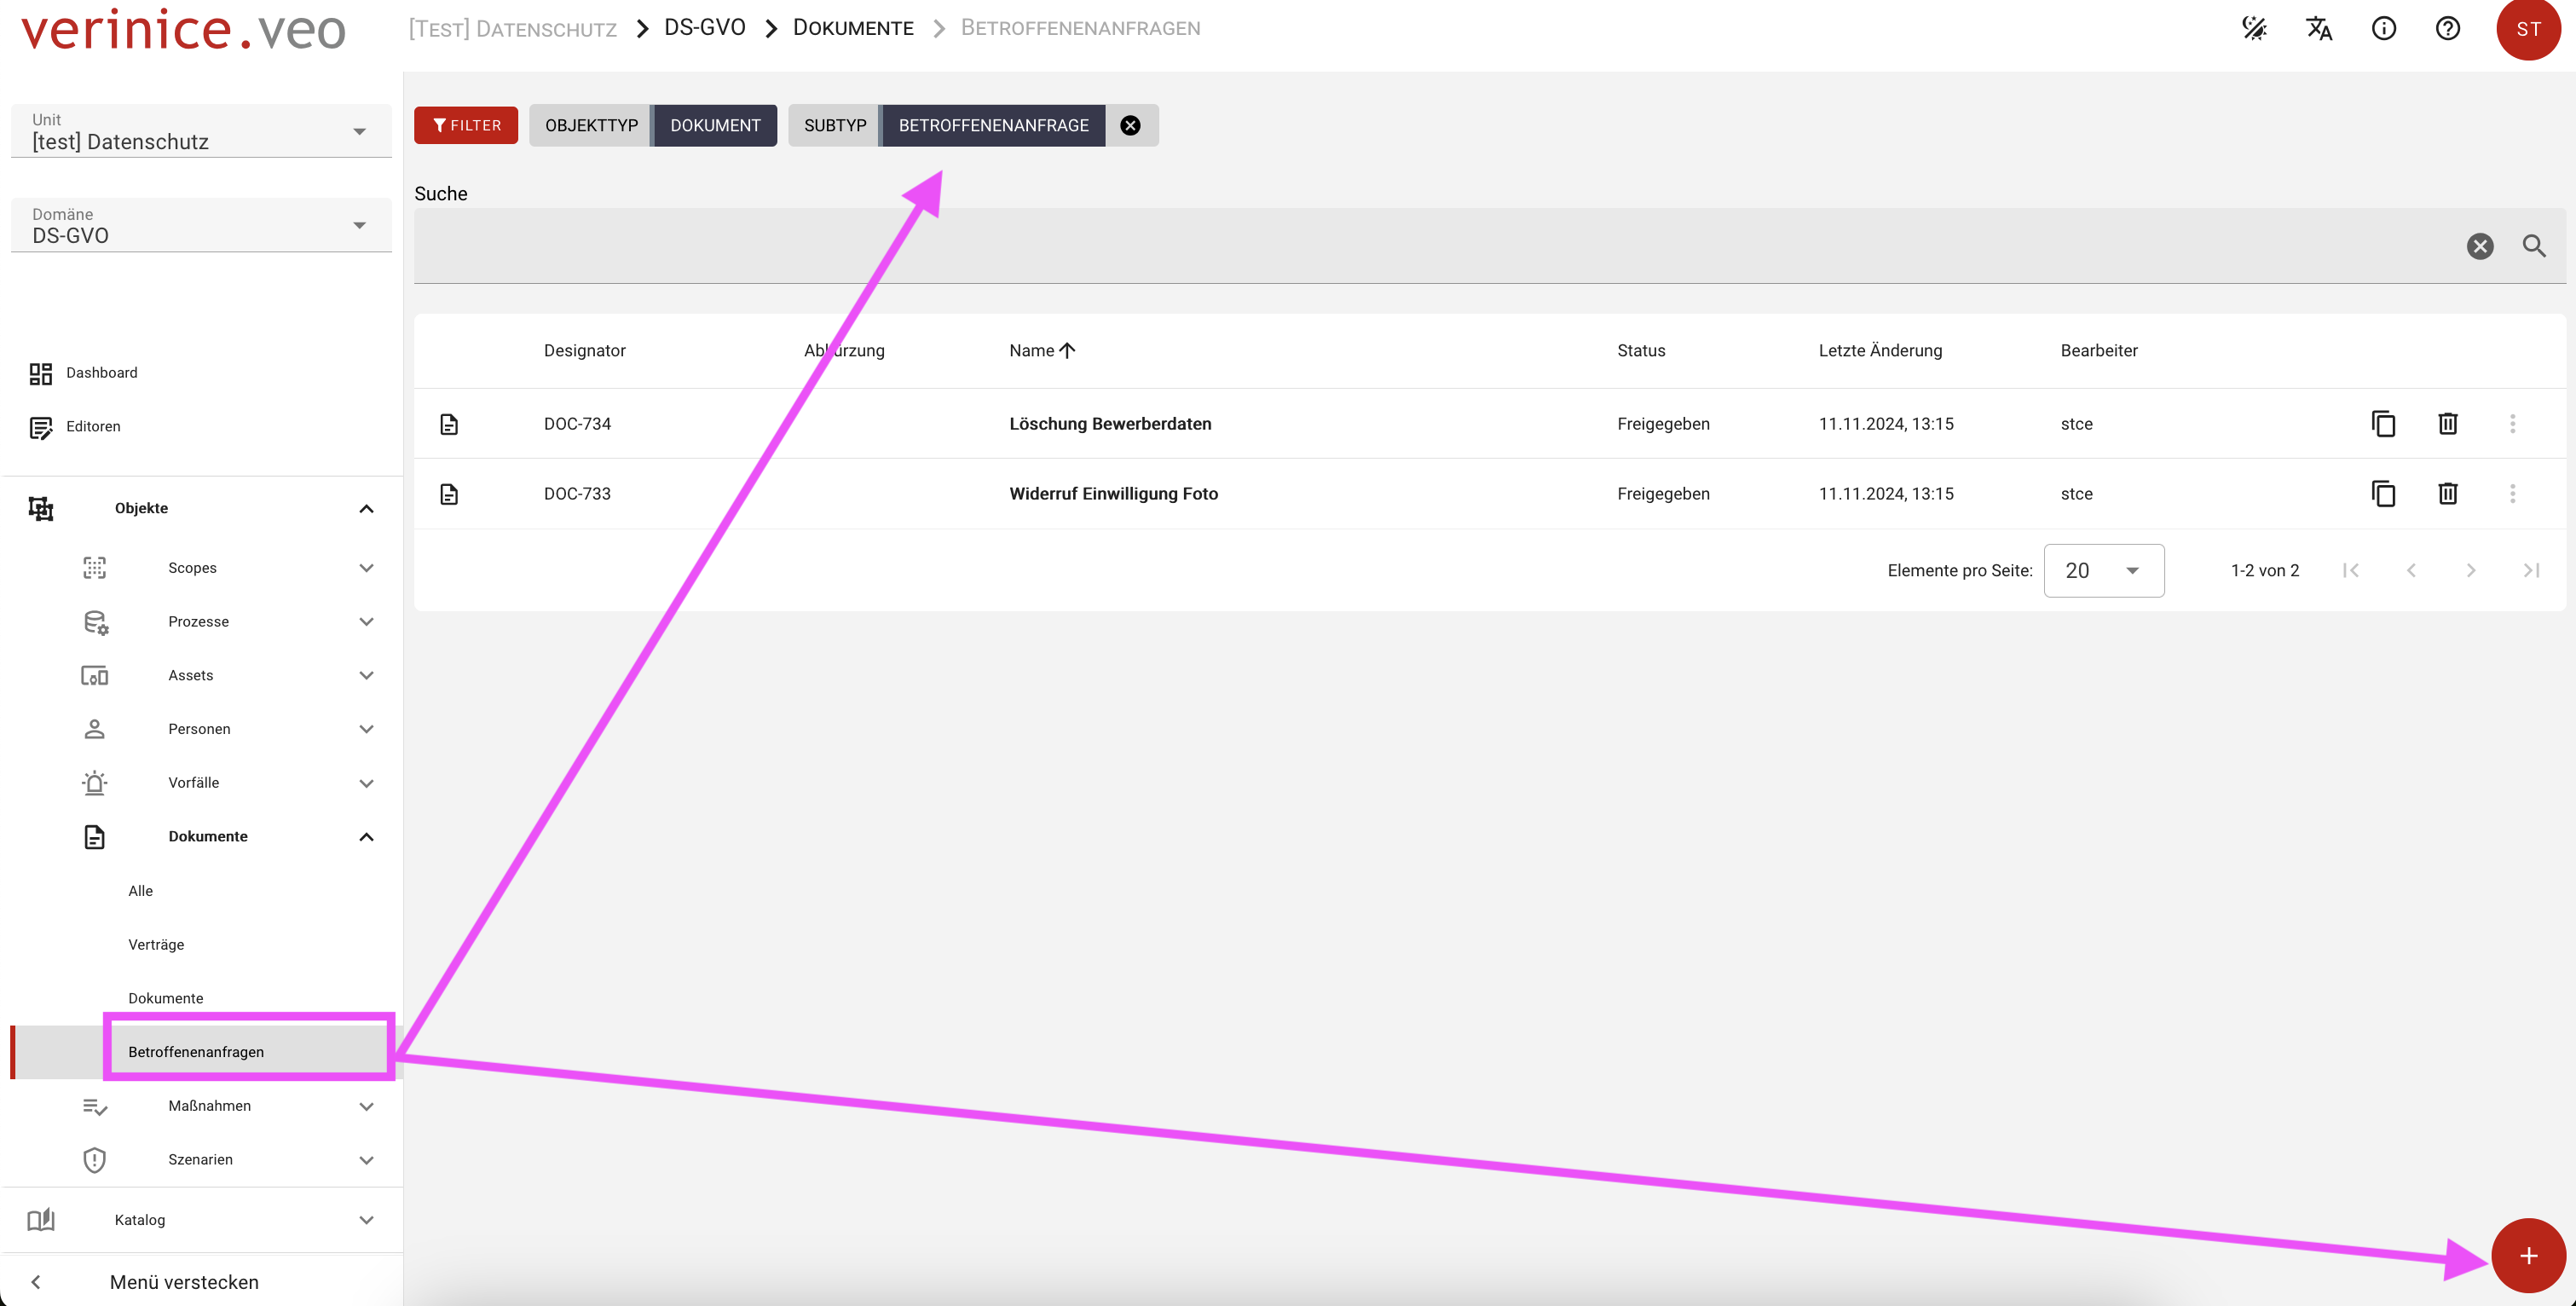The width and height of the screenshot is (2576, 1306).
Task: Remove the Betroffenenanfrage subtype filter chip
Action: 1130,125
